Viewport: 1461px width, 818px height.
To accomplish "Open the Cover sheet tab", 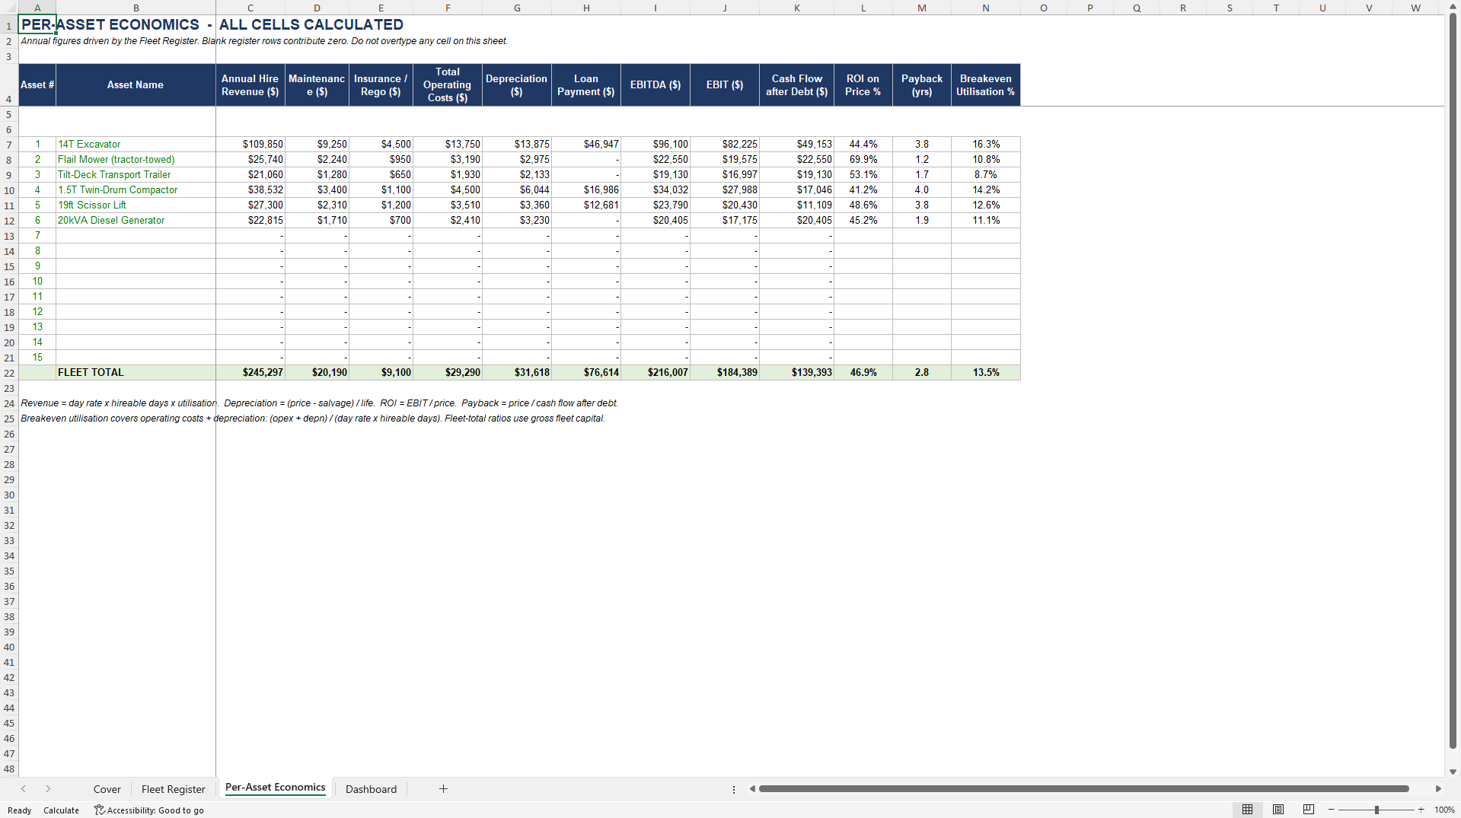I will click(x=107, y=789).
